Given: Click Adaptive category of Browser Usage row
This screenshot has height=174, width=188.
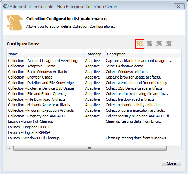Looking at the screenshot, I should coord(92,77).
